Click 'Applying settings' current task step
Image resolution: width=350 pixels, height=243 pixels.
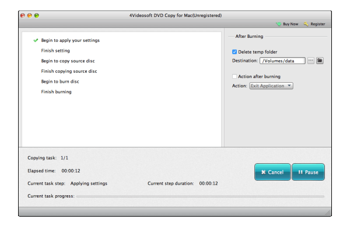(x=89, y=183)
